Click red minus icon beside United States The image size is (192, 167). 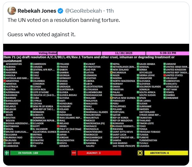165,75
